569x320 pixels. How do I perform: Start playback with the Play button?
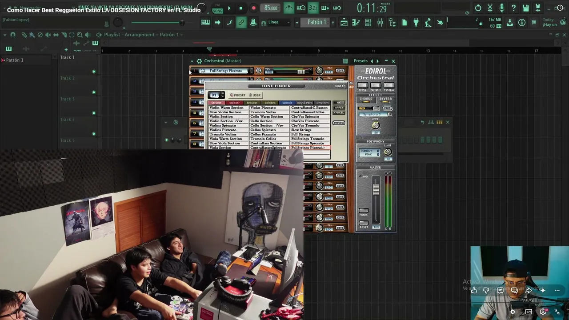tap(229, 8)
